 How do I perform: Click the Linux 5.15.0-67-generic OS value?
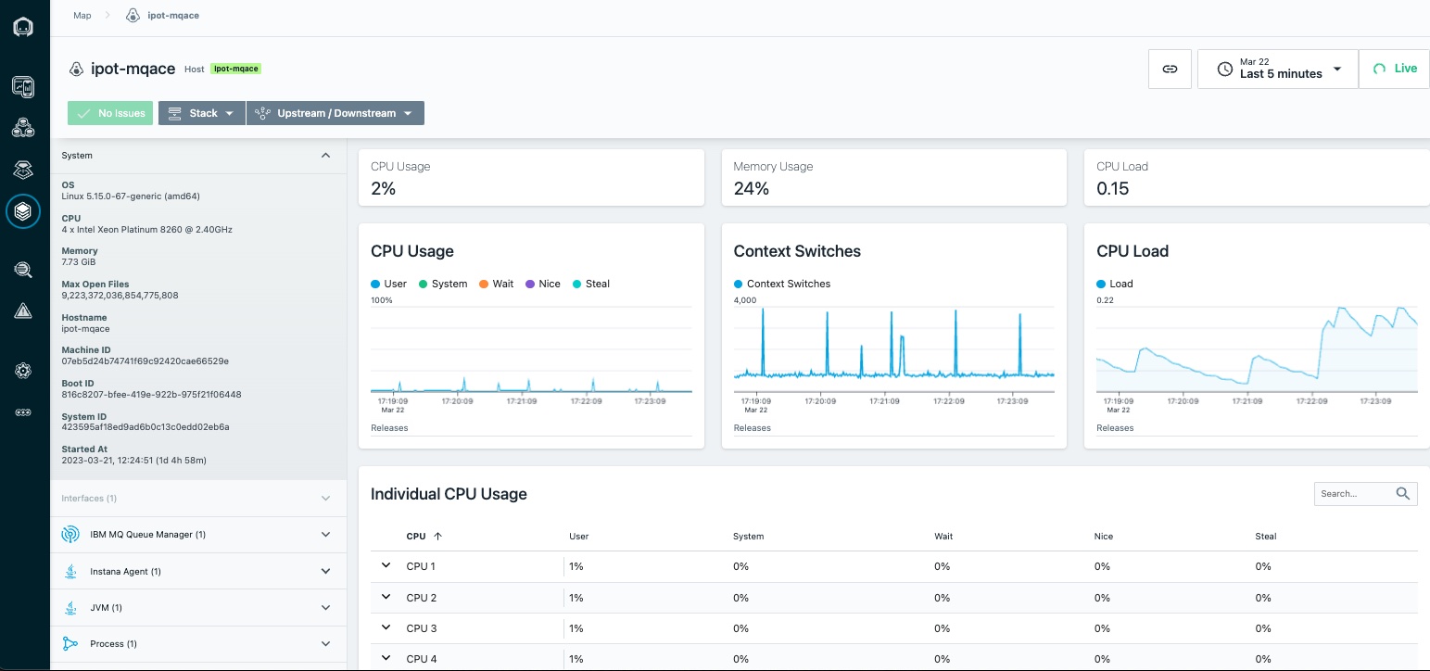[131, 196]
